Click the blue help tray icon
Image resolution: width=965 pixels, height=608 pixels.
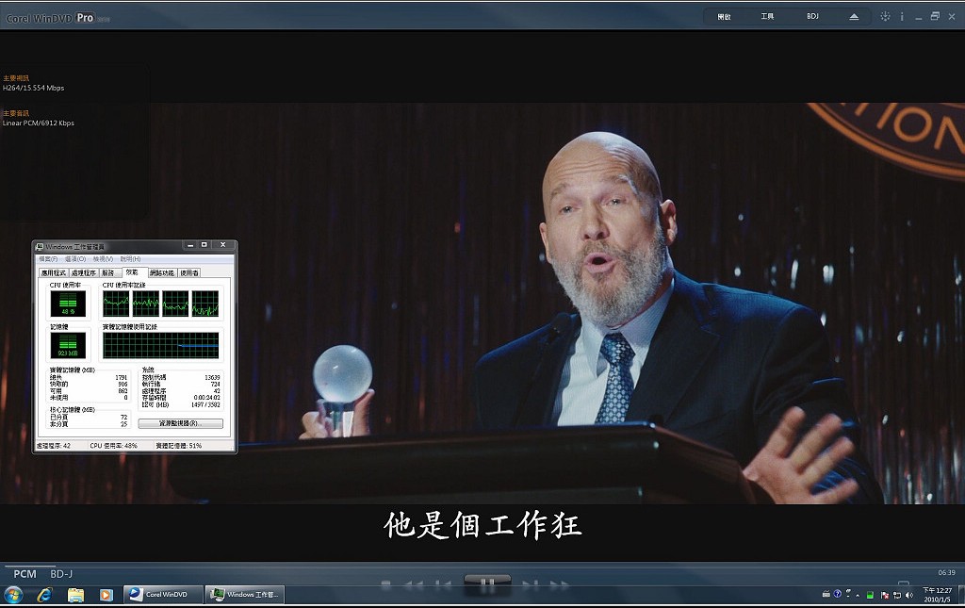coord(837,594)
